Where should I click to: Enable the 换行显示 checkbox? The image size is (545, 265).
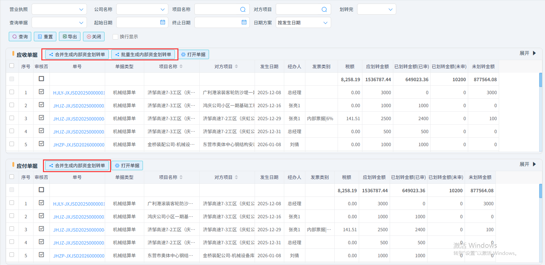click(x=115, y=37)
